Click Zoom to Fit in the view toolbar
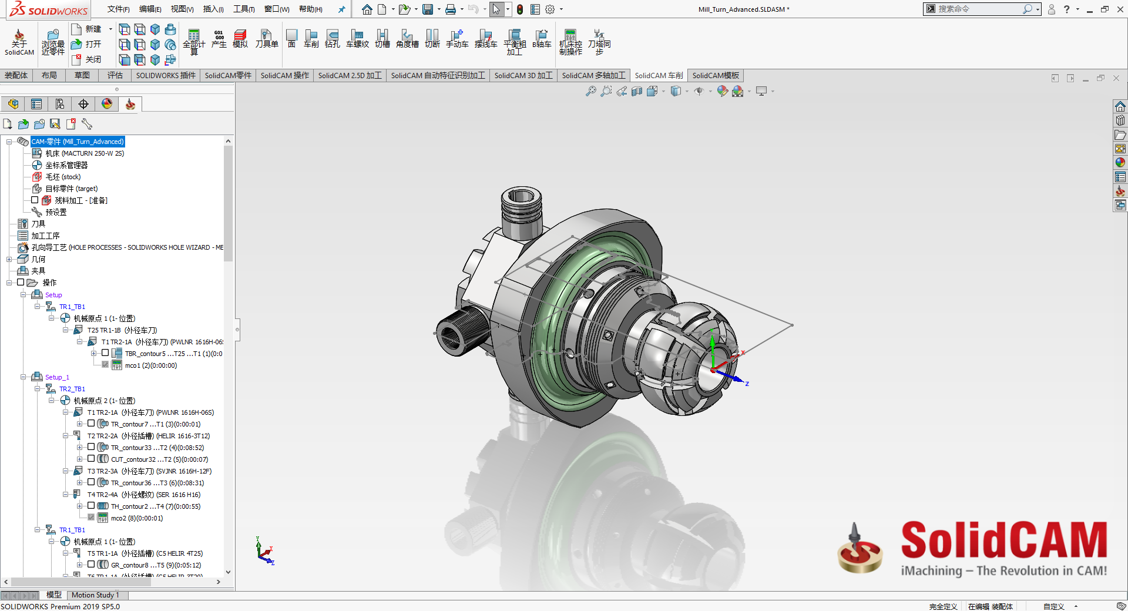 pos(591,91)
